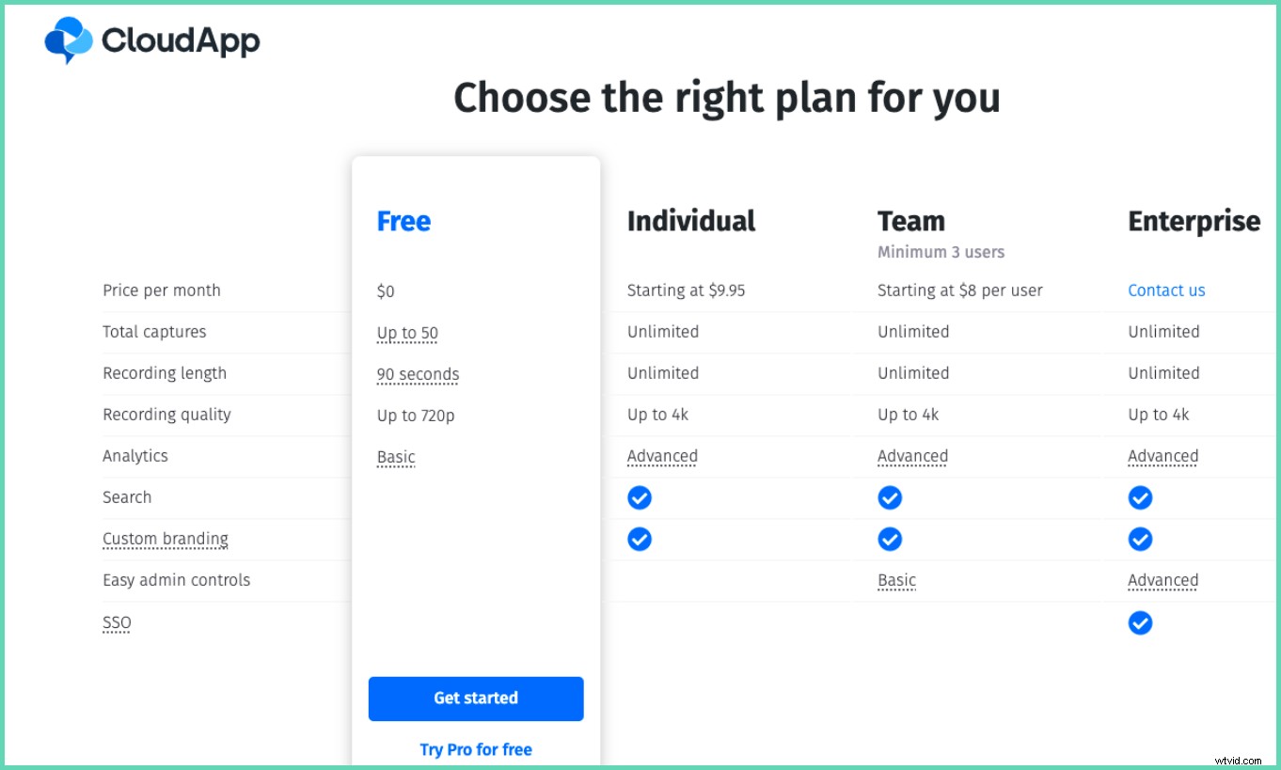Follow the Enterprise Contact us link
The width and height of the screenshot is (1281, 770).
[x=1166, y=291]
